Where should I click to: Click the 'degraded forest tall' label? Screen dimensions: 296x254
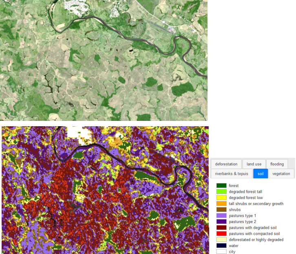click(x=245, y=192)
